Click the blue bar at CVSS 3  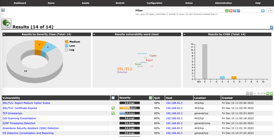click(222, 77)
